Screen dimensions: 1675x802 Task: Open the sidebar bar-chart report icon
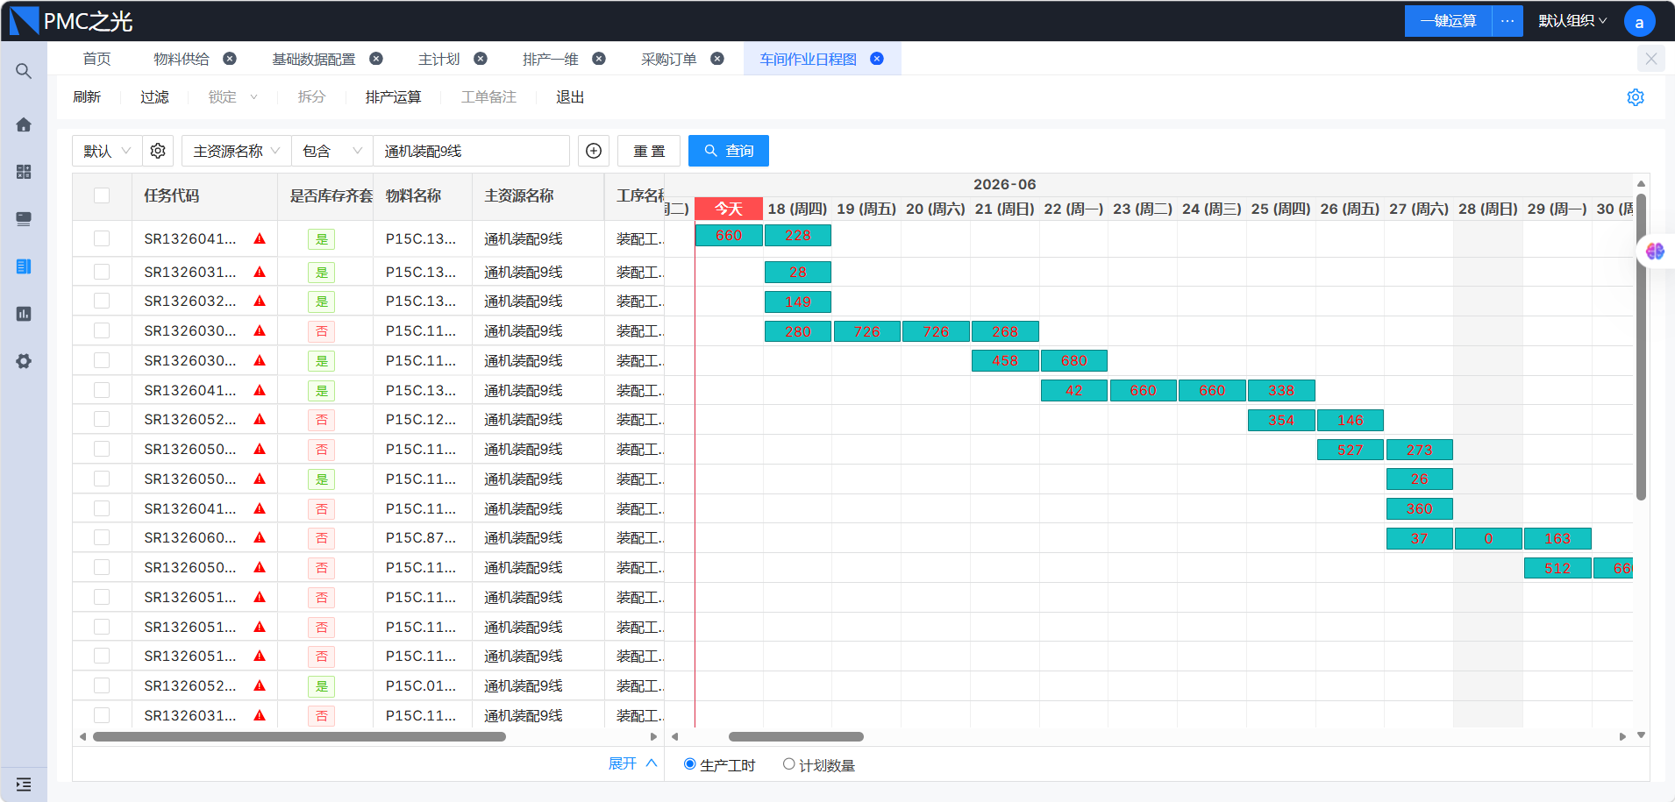[24, 314]
